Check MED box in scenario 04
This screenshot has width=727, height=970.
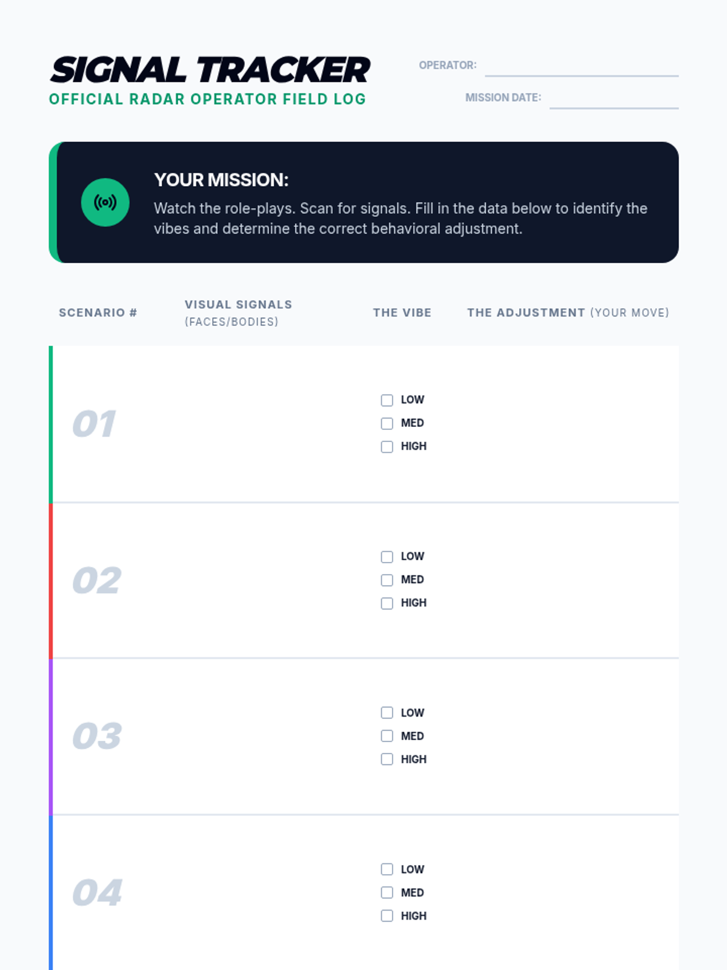[387, 892]
